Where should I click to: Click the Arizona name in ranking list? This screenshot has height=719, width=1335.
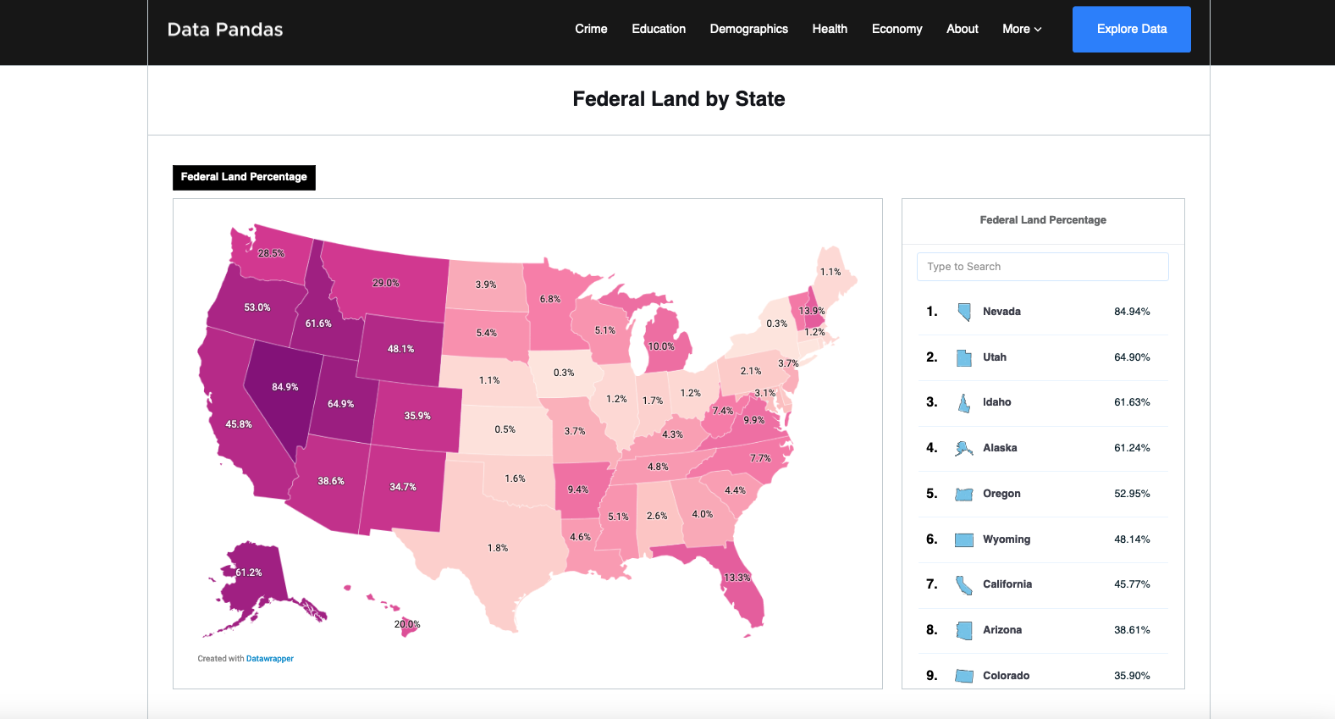[x=1002, y=630]
